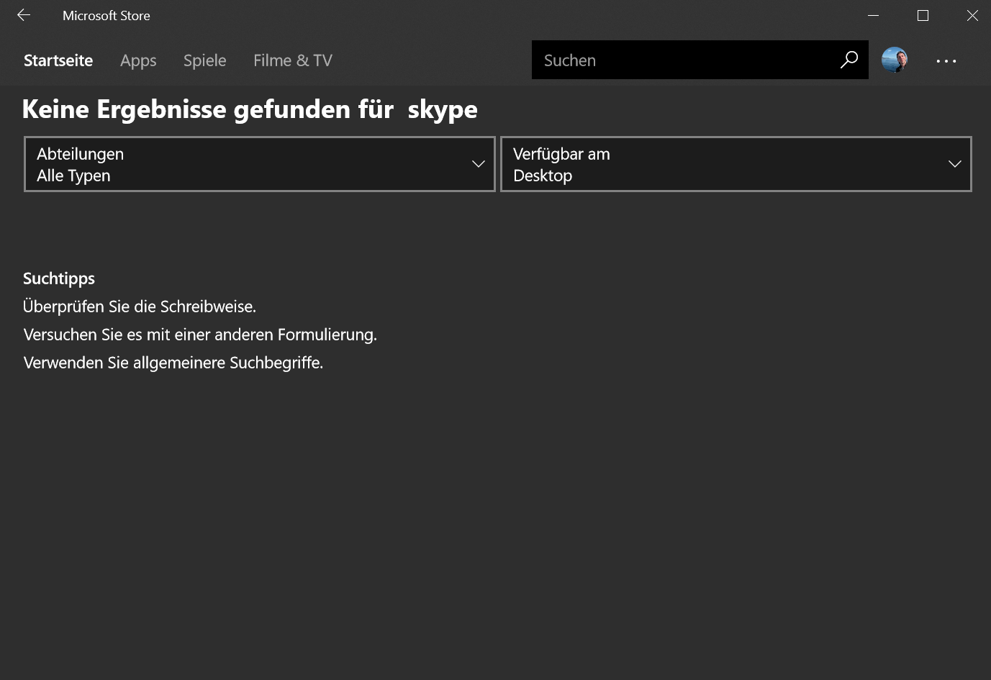The height and width of the screenshot is (680, 991).
Task: Minimize the Microsoft Store window
Action: [874, 15]
